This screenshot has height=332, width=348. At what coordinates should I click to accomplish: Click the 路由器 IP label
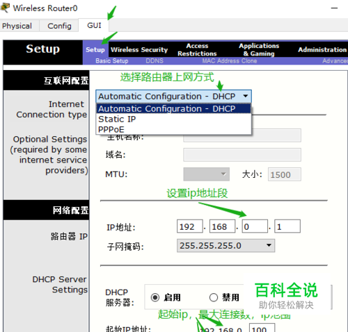[x=69, y=236]
